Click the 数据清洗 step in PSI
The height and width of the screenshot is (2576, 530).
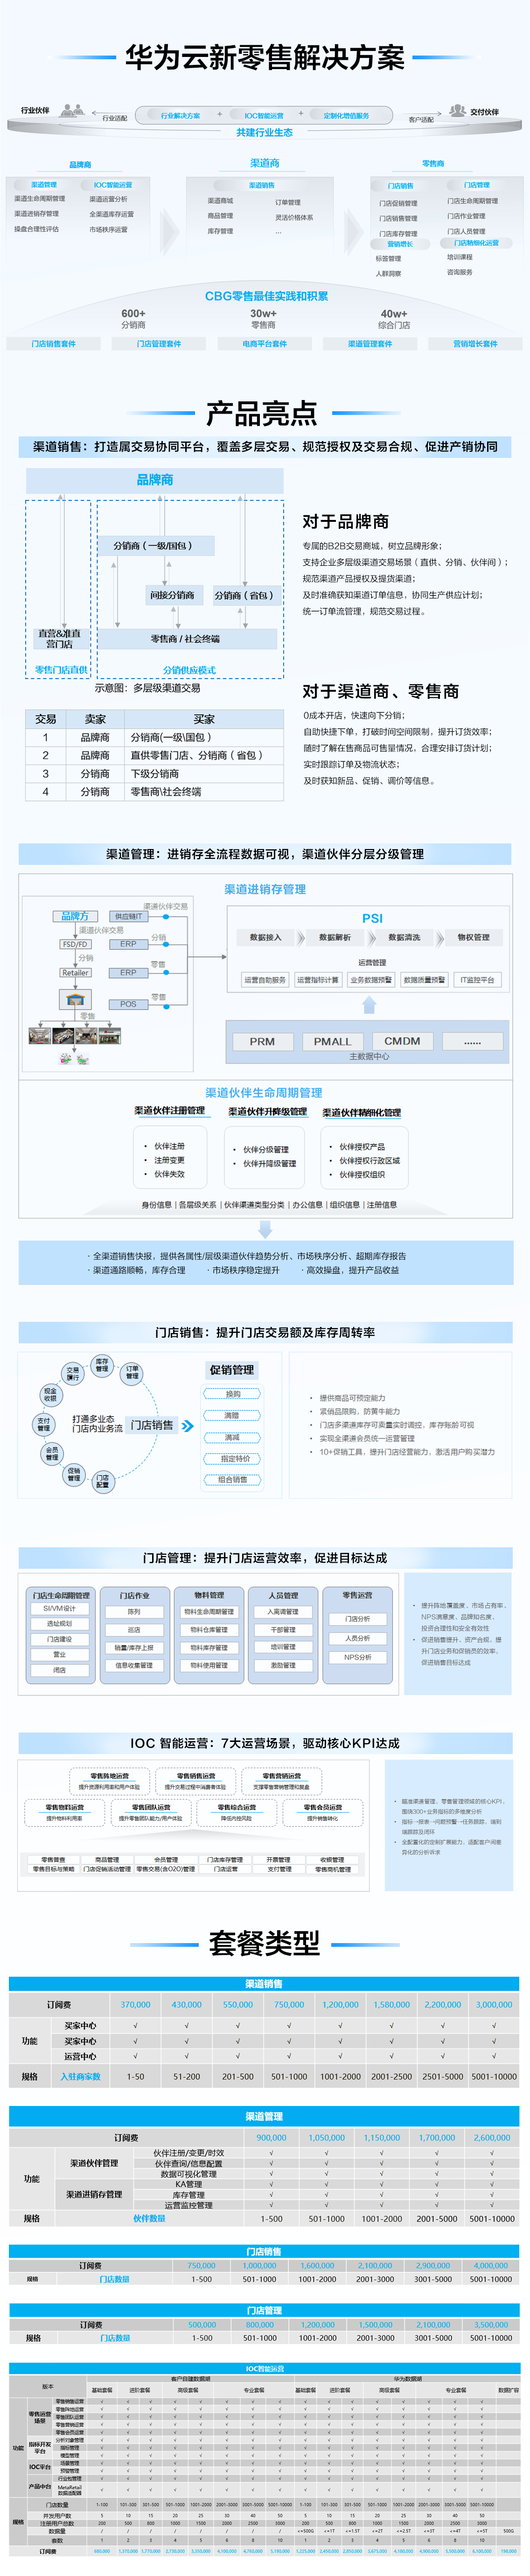coord(404,938)
